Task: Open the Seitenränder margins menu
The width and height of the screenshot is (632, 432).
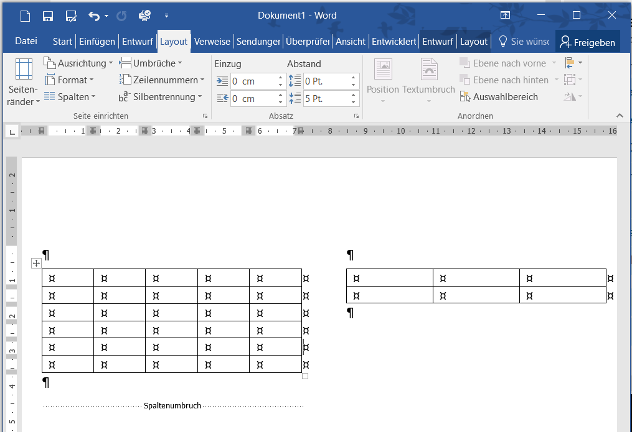Action: pyautogui.click(x=24, y=83)
